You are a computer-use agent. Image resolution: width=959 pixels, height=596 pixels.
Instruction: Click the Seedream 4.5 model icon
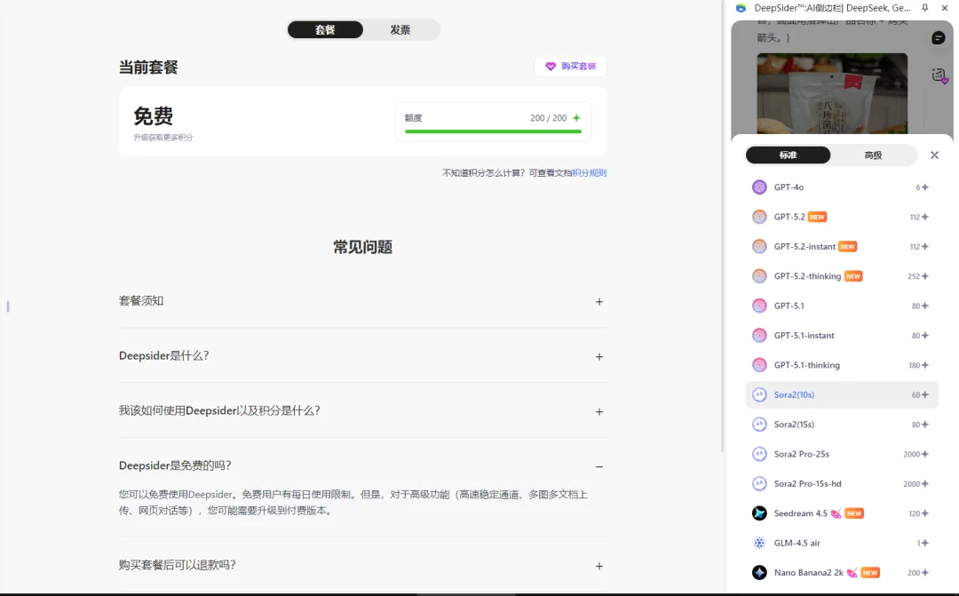click(759, 513)
